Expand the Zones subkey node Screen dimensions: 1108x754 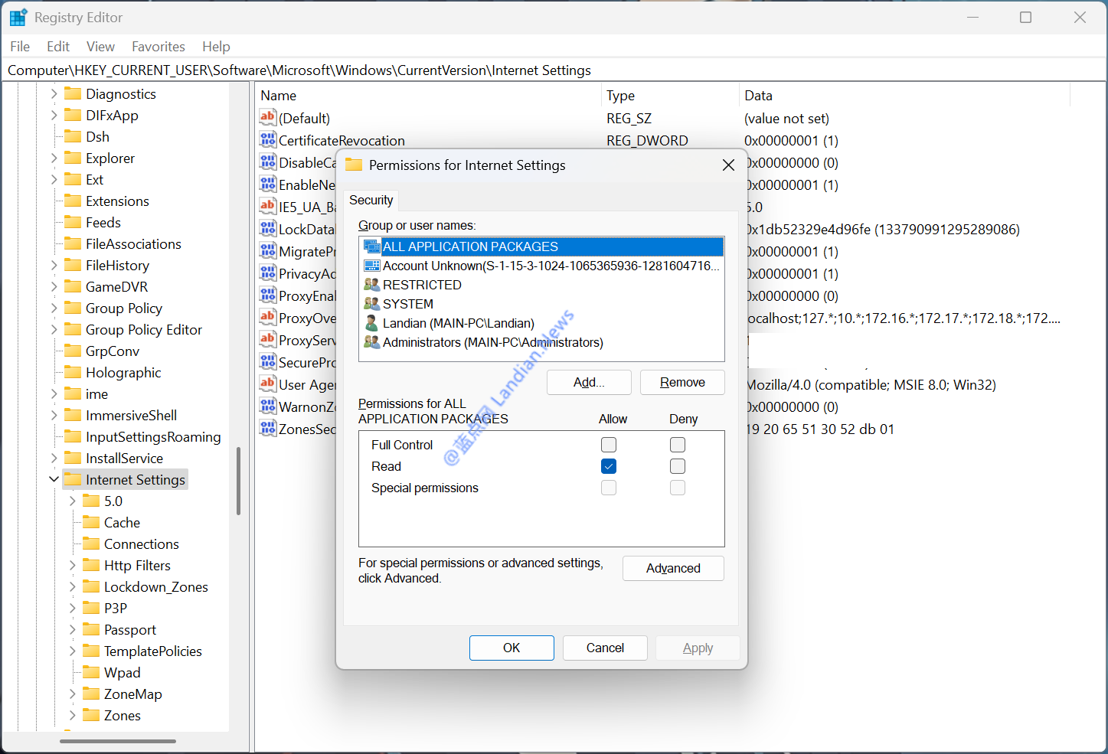pos(72,715)
